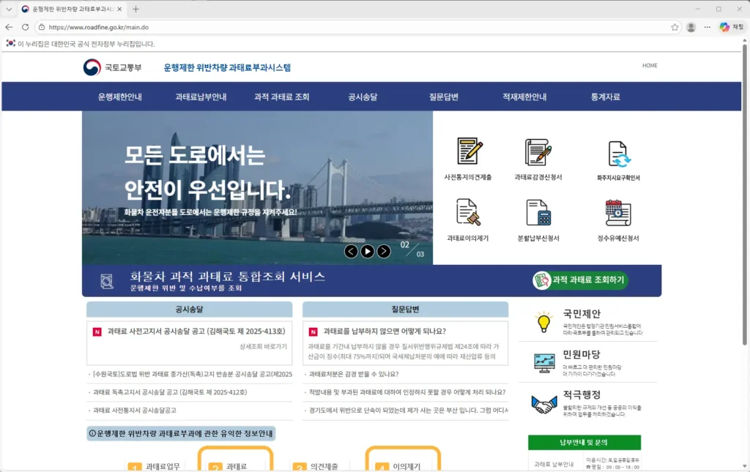Advance banner carousel with next arrow
This screenshot has height=472, width=750.
point(384,251)
